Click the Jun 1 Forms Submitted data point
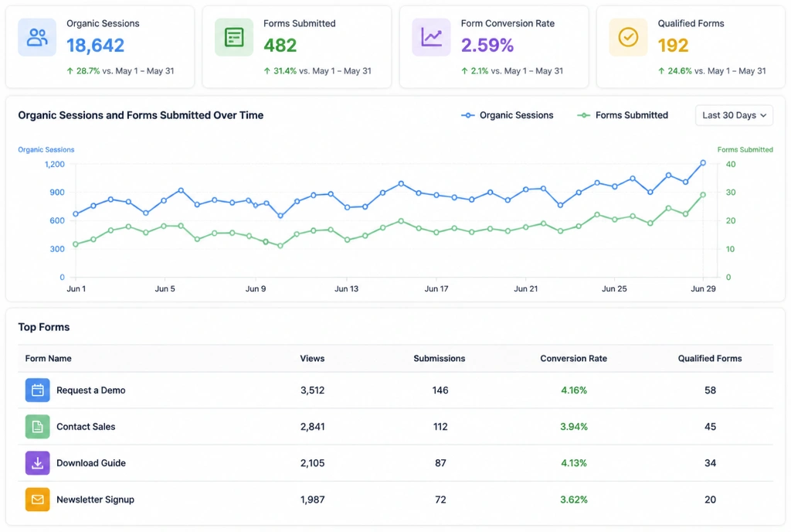 [76, 244]
